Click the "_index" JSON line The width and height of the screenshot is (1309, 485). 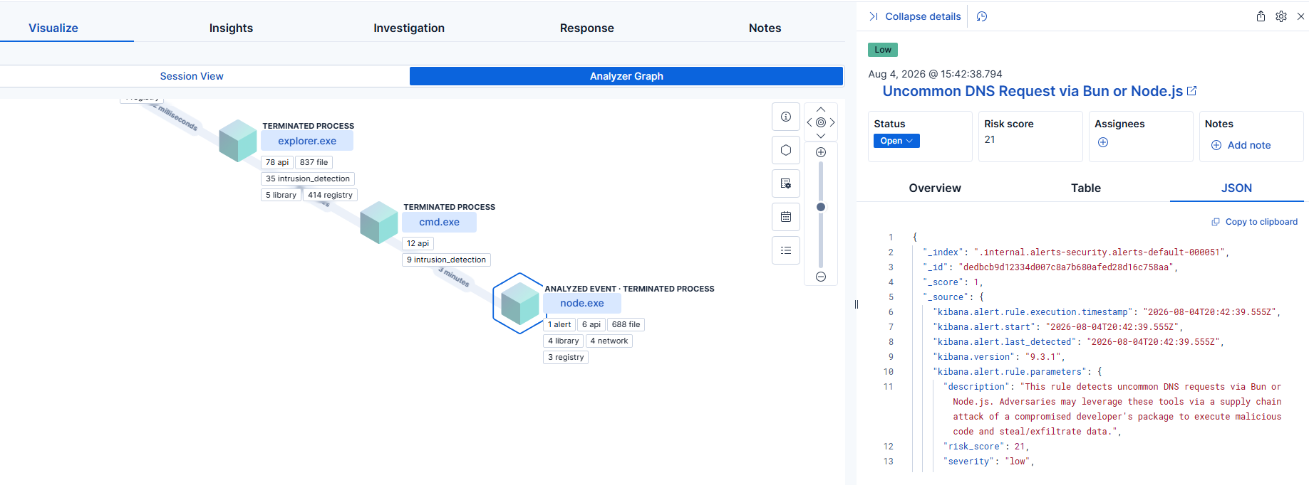click(1075, 252)
